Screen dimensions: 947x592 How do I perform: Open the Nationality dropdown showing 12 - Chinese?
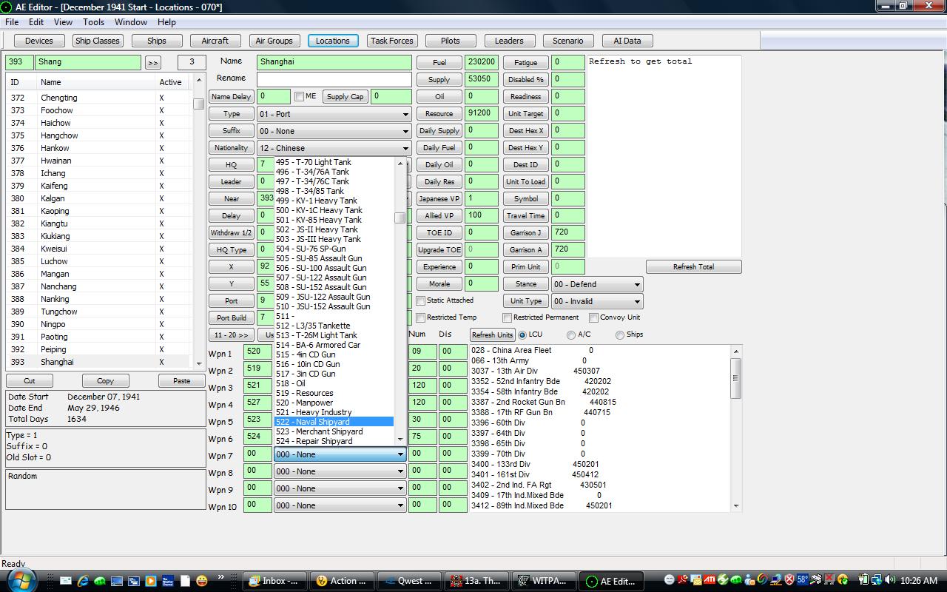point(334,148)
